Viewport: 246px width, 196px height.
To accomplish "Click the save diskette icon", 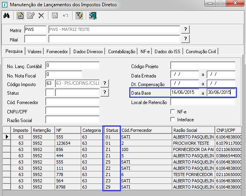I will click(55, 16).
